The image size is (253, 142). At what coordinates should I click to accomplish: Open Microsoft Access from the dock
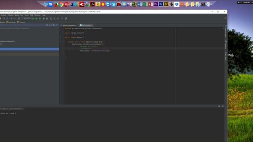tap(150, 4)
